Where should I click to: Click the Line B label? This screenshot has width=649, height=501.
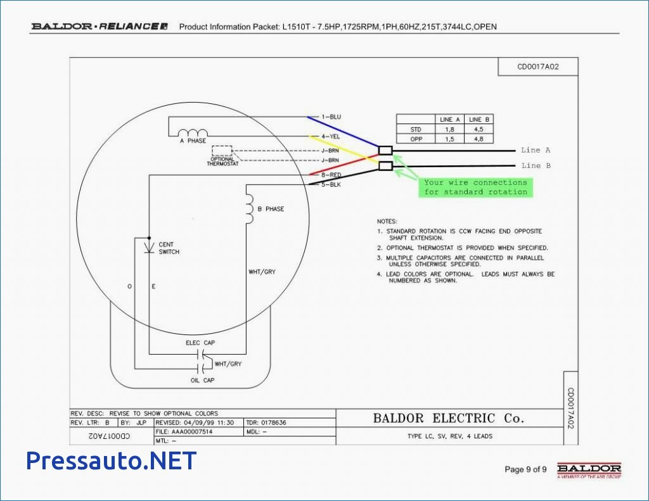[536, 165]
